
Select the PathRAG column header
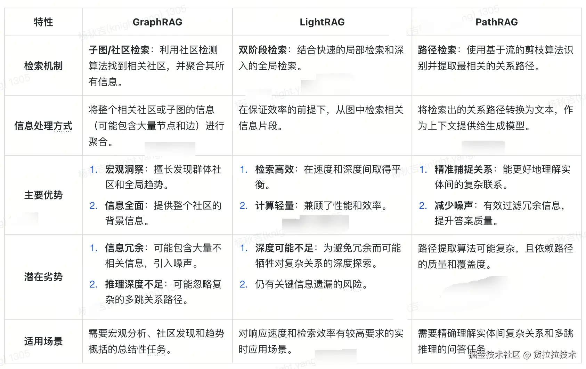click(496, 22)
